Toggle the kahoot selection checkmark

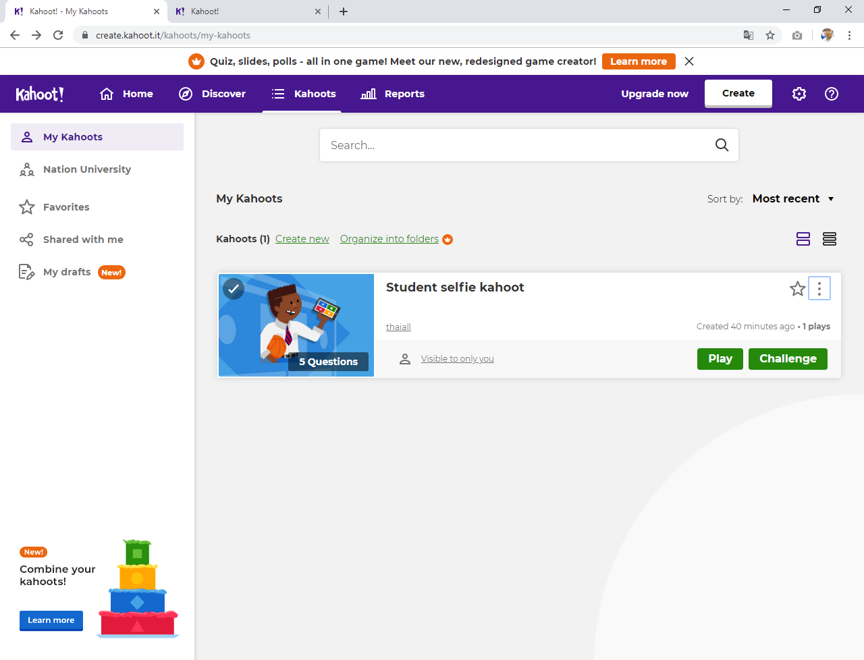click(x=234, y=289)
